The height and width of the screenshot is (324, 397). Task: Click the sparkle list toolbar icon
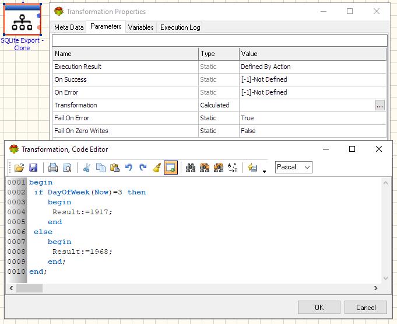tap(252, 168)
